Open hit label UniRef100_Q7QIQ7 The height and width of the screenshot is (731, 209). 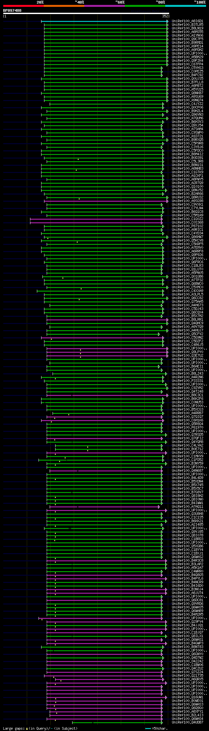(187, 417)
